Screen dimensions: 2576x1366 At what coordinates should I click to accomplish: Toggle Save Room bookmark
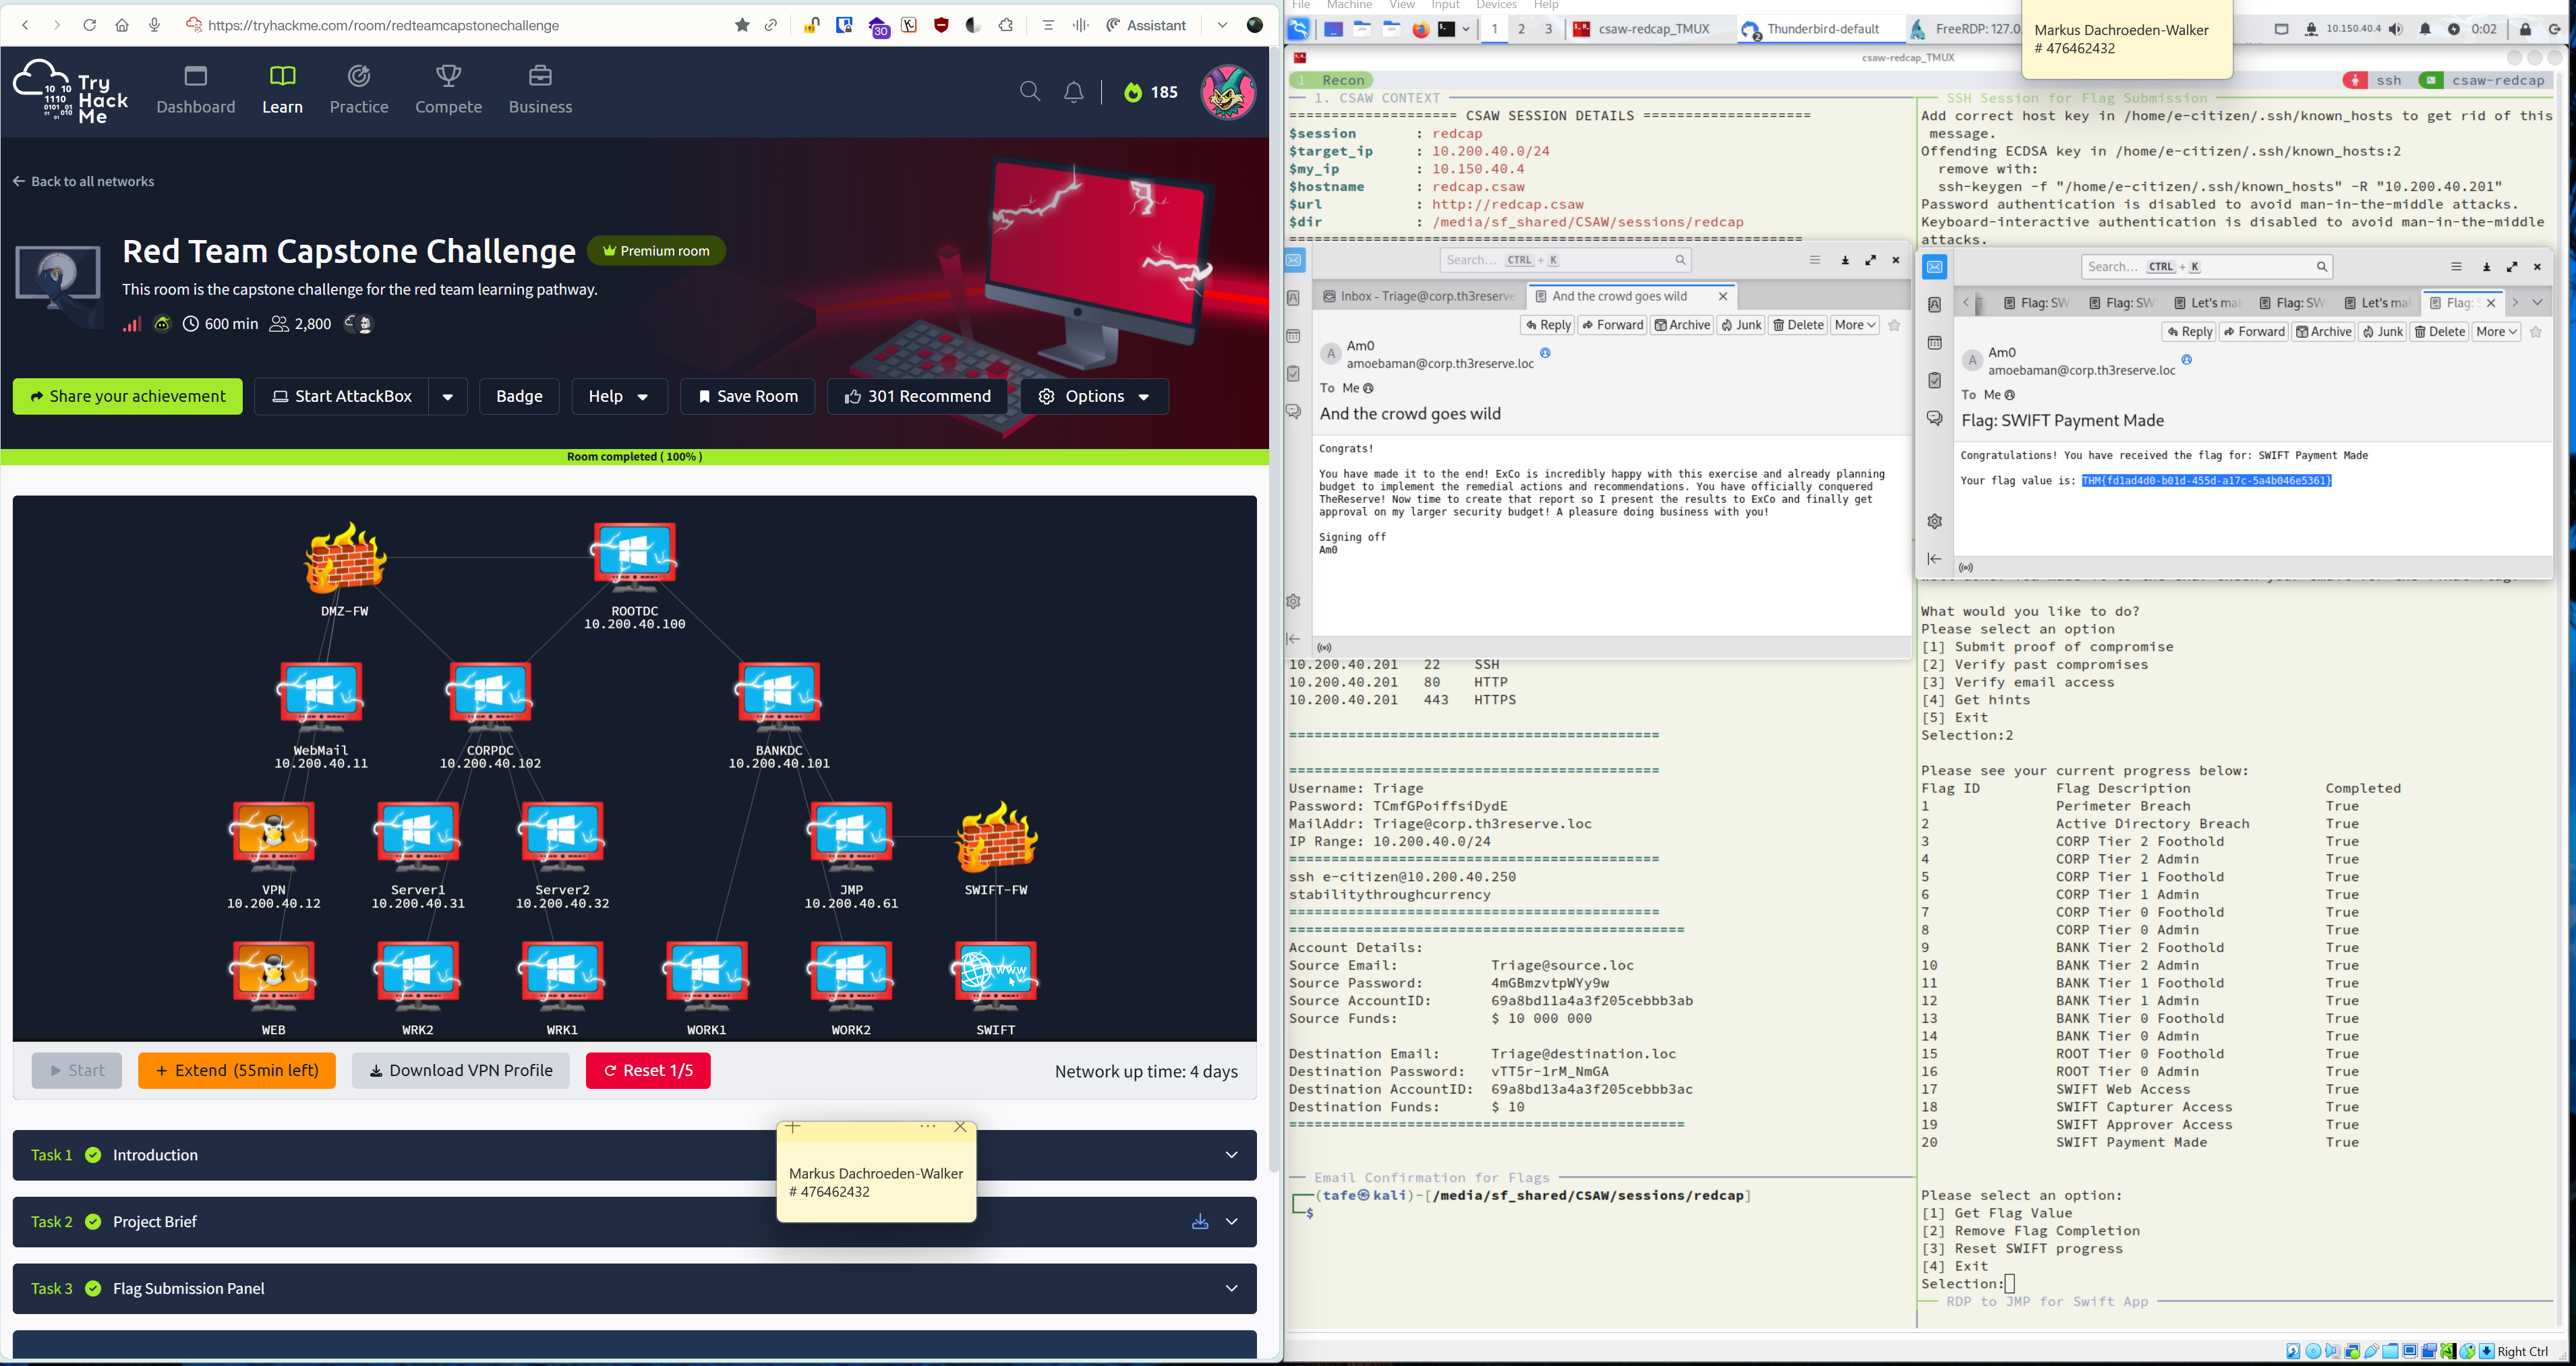[747, 396]
